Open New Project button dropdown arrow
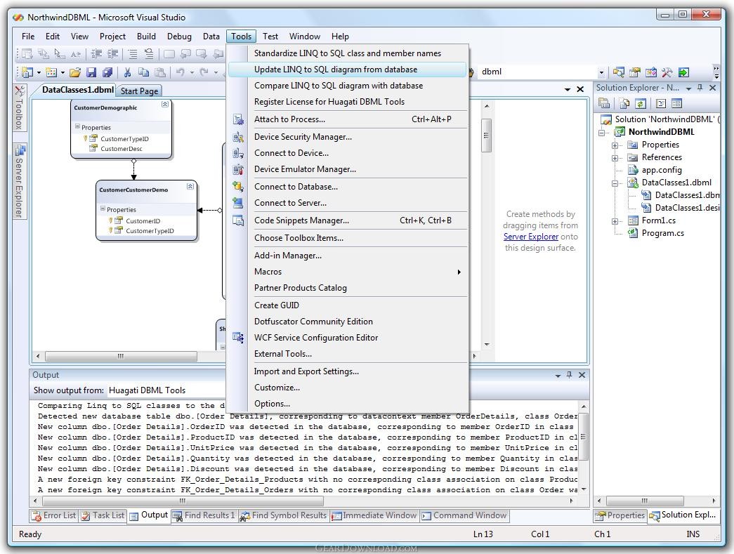 tap(39, 72)
